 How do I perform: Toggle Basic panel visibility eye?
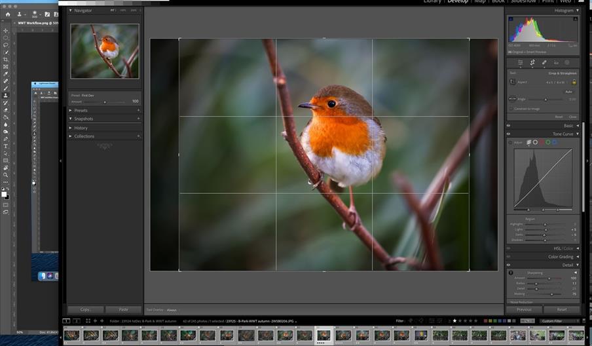tap(509, 125)
